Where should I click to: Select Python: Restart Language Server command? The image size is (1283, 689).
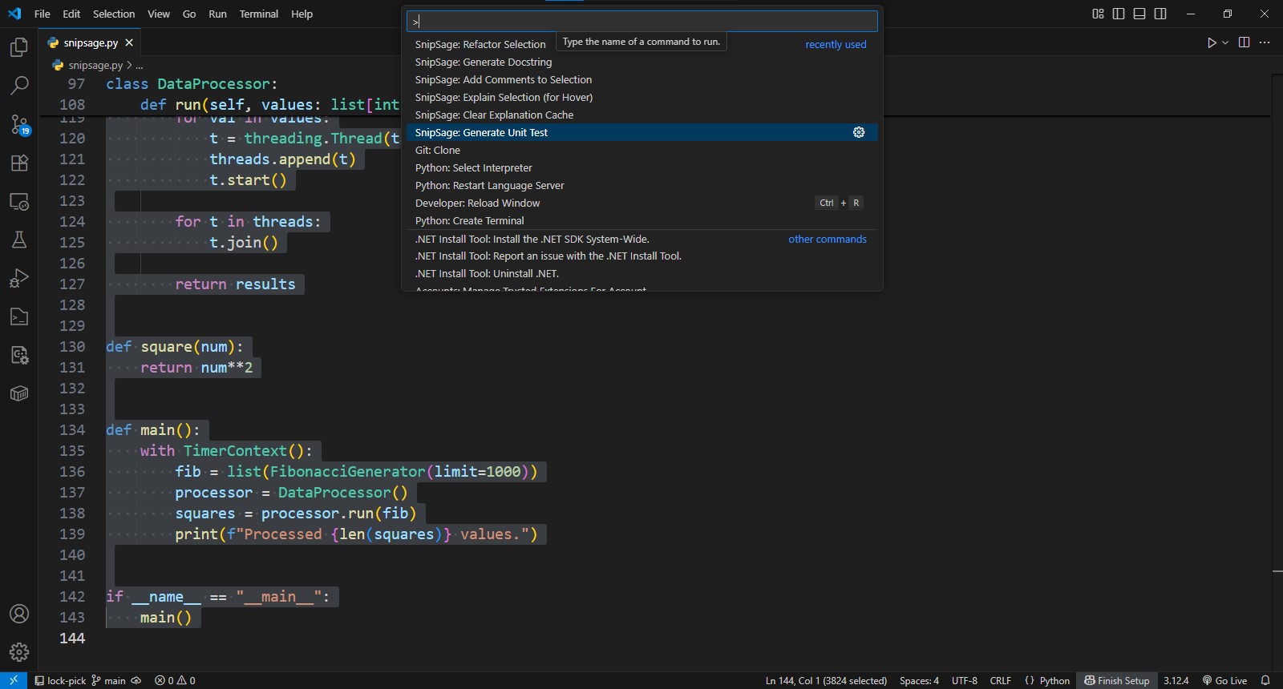point(642,185)
